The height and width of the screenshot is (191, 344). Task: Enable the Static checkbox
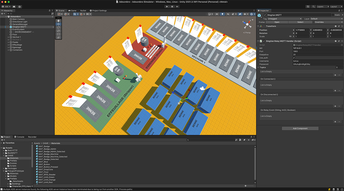coord(333,15)
